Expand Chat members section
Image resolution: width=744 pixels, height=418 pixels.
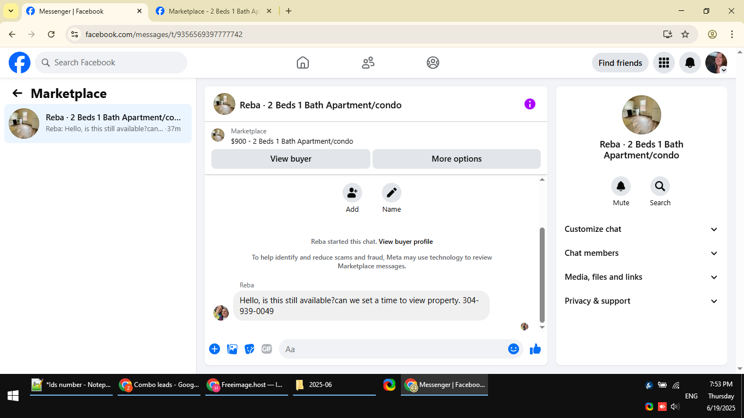pyautogui.click(x=642, y=253)
